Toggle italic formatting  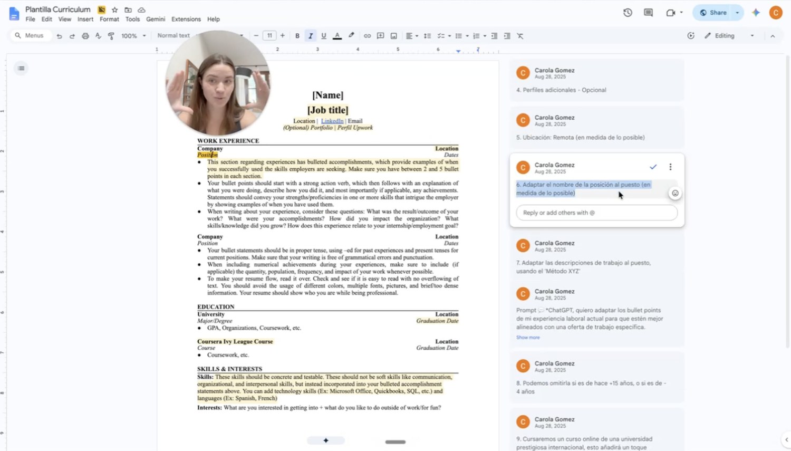(x=311, y=36)
